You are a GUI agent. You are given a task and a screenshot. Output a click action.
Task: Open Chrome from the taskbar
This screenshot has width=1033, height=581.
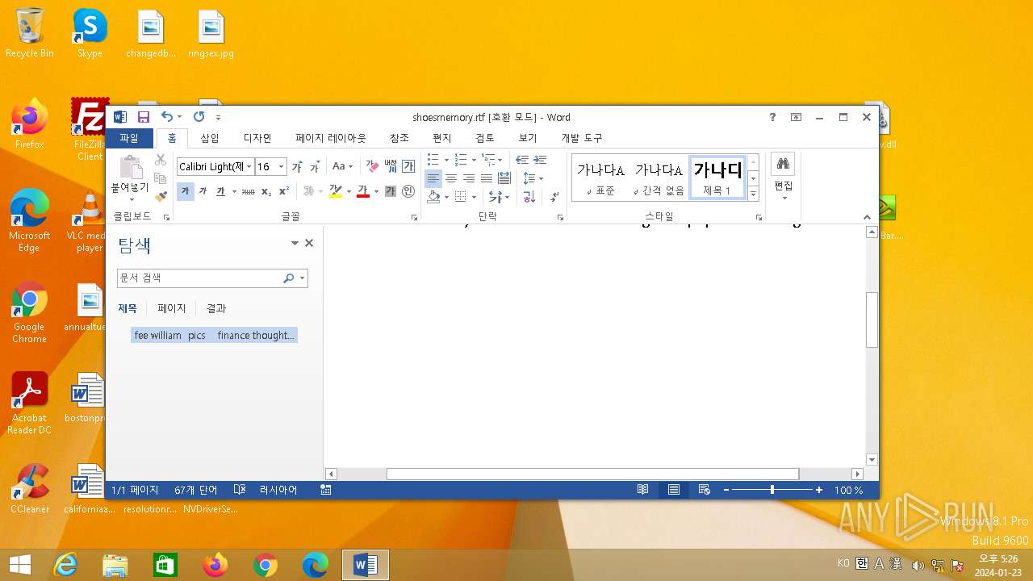point(265,566)
